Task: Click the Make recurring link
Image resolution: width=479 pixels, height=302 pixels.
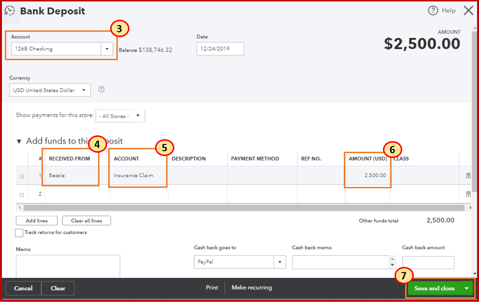Action: (x=252, y=288)
